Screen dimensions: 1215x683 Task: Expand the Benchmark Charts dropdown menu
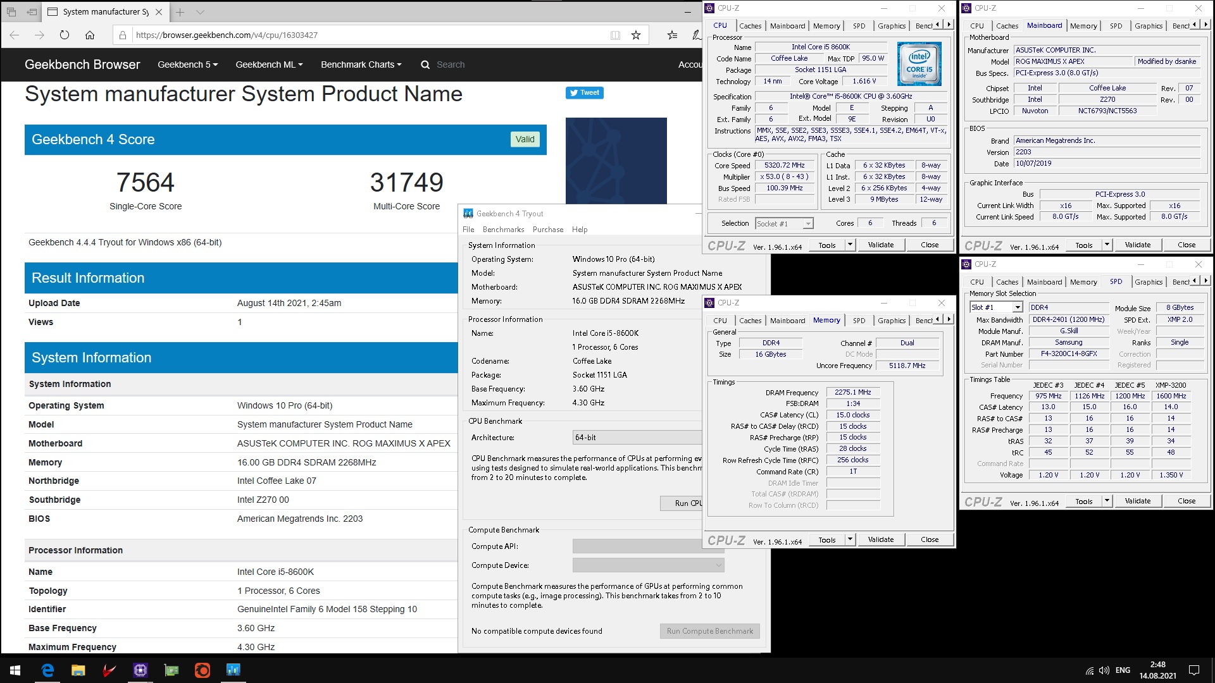tap(361, 65)
